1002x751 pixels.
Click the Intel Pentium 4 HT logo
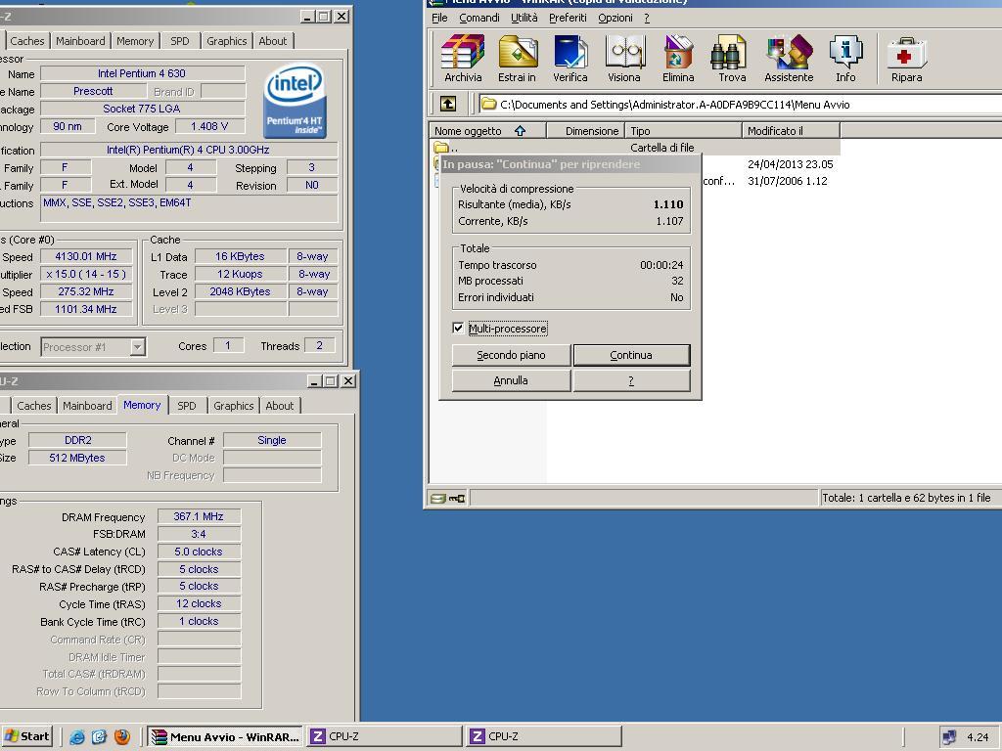296,101
